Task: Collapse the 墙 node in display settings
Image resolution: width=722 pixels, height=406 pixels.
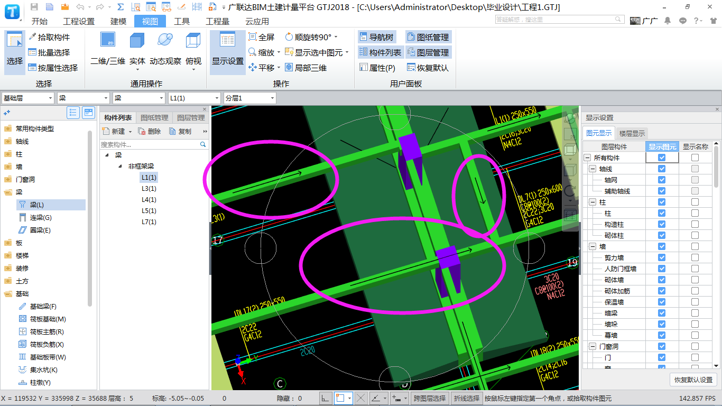Action: [593, 246]
